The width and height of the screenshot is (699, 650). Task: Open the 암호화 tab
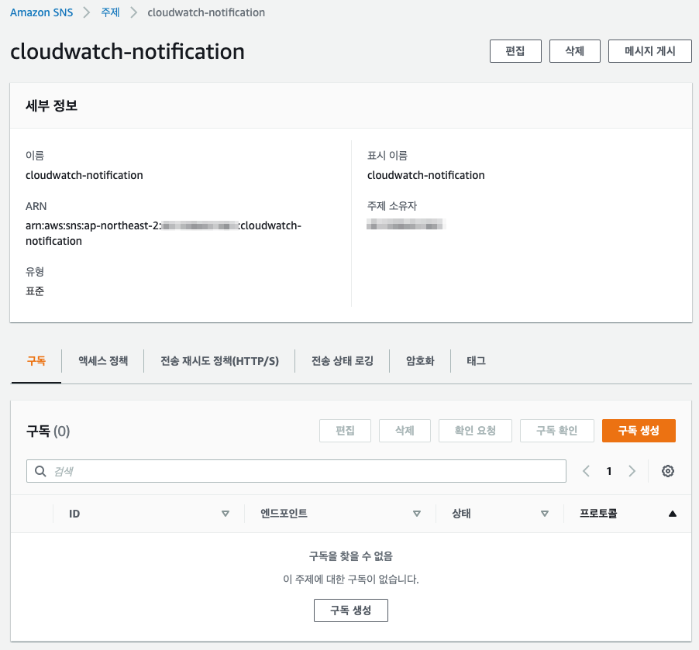tap(420, 361)
